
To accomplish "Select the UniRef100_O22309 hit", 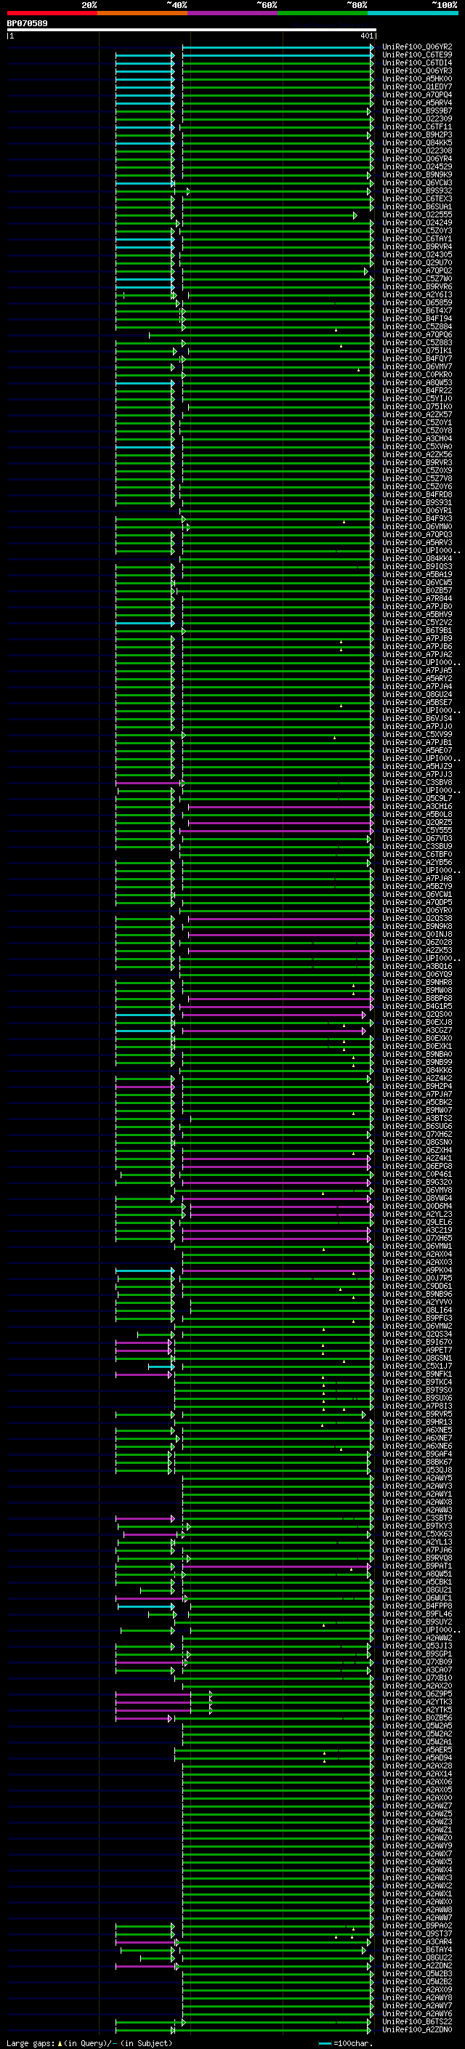I will coord(417,118).
